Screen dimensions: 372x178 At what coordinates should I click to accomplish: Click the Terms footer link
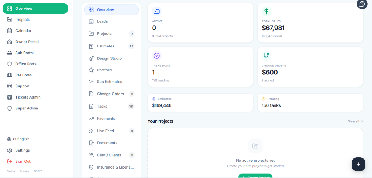(11, 171)
